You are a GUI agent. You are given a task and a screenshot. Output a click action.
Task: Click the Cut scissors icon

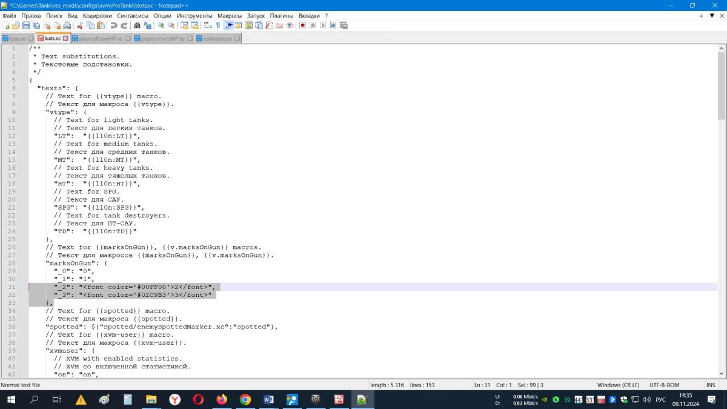[x=80, y=25]
